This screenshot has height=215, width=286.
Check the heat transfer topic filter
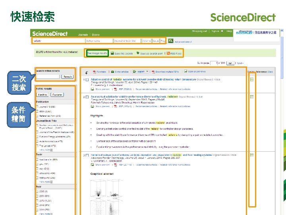pos(37,160)
